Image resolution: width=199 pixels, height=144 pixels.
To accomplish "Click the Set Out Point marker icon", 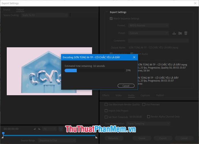I will 40,129.
